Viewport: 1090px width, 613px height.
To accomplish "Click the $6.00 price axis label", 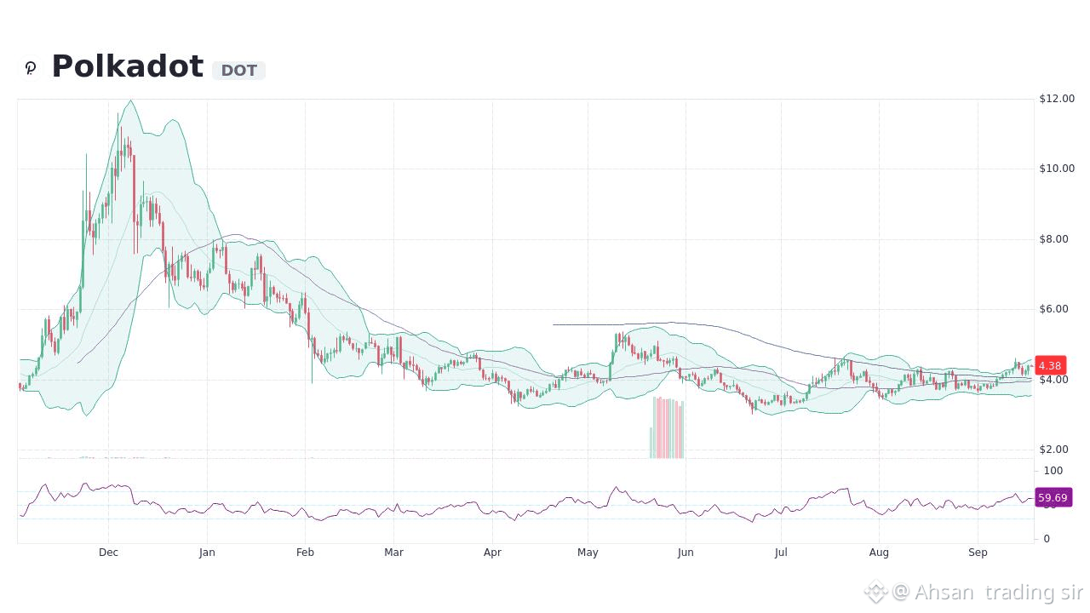I will pos(1054,309).
